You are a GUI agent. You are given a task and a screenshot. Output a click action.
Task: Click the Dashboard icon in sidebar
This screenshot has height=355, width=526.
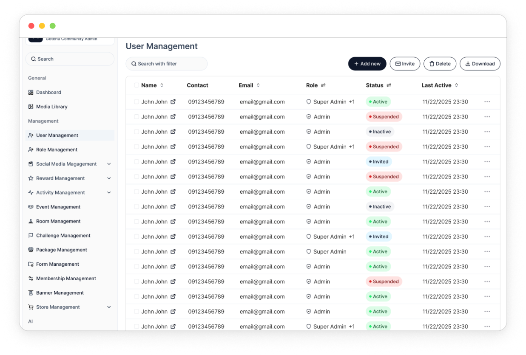(x=31, y=93)
